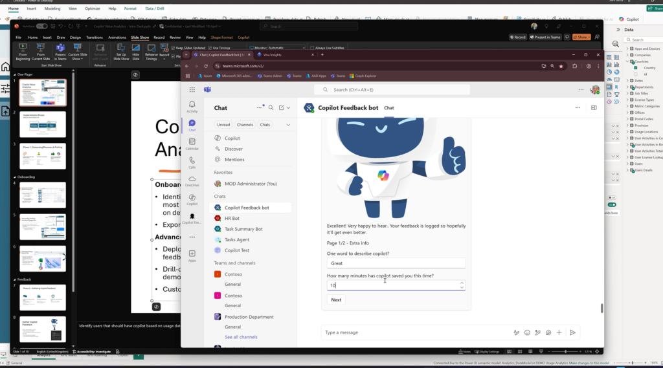Expand the Job Titles table in Power BI
This screenshot has height=368, width=663.
[x=627, y=93]
